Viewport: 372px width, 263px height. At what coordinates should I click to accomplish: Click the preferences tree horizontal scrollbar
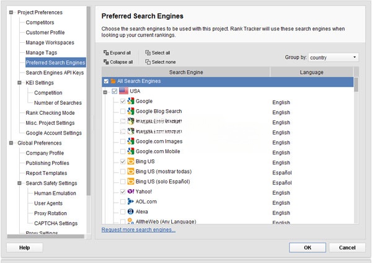[x=46, y=236]
